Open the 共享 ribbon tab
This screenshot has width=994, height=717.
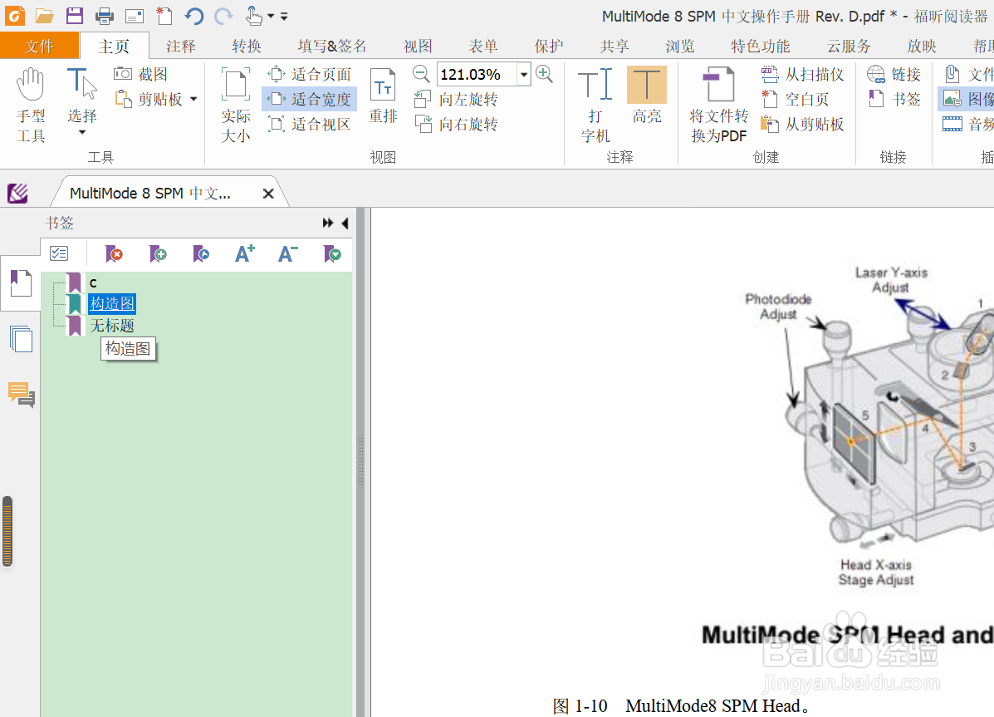click(615, 46)
